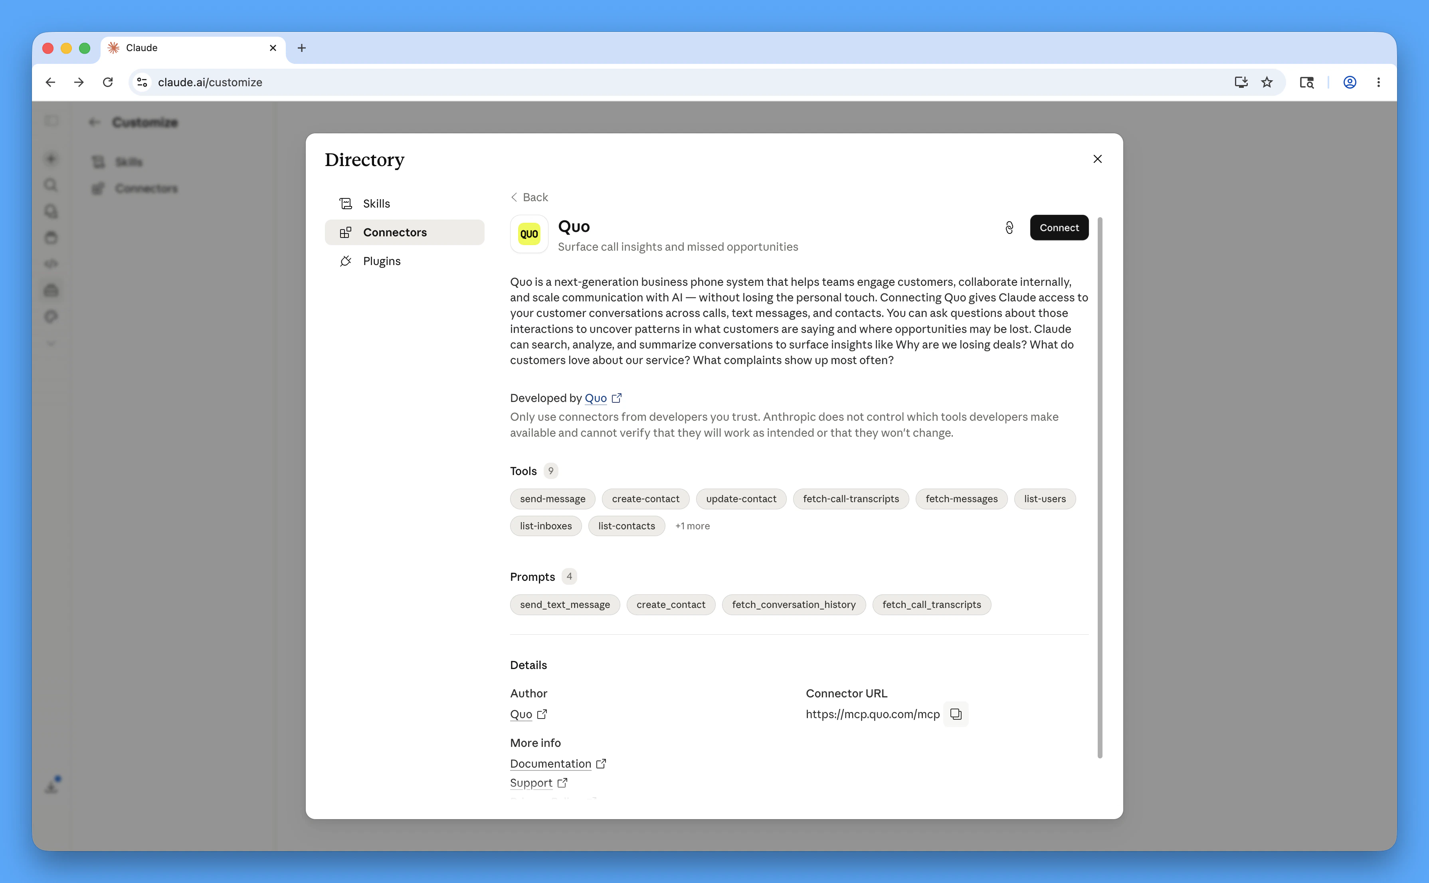Select the list-contacts tool chip
1429x883 pixels.
coord(627,526)
